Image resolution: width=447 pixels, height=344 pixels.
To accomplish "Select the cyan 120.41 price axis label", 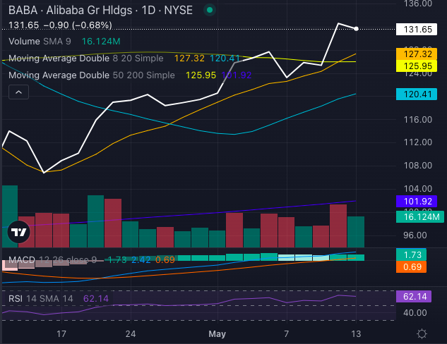I will (x=416, y=94).
